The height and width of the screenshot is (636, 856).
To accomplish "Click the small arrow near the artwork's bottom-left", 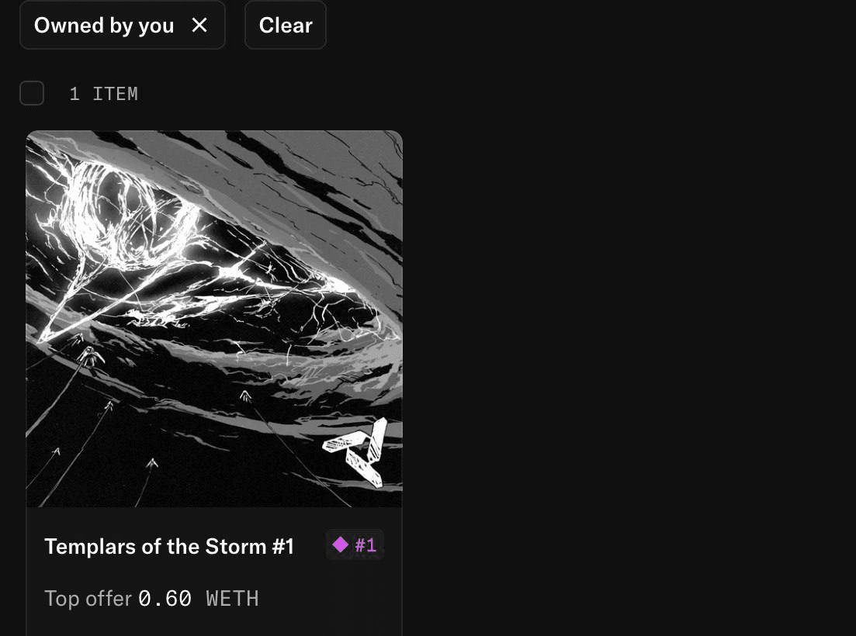I will (x=56, y=451).
